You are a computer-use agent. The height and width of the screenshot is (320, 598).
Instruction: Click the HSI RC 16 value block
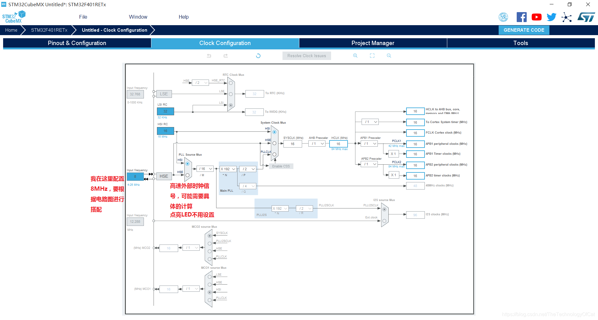coord(165,131)
